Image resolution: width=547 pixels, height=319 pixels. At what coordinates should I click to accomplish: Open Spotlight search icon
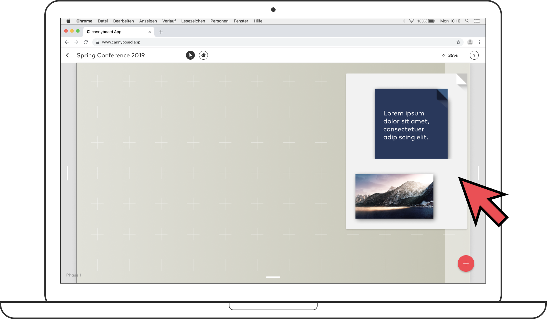coord(467,21)
